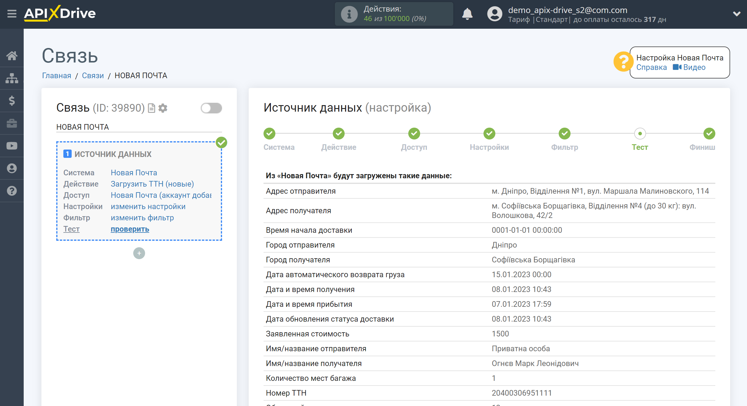Click the plus button to add block
Image resolution: width=747 pixels, height=406 pixels.
coord(139,253)
